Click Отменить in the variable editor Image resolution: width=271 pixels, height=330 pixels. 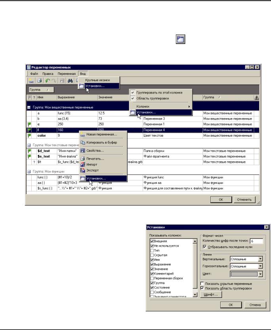point(244,200)
